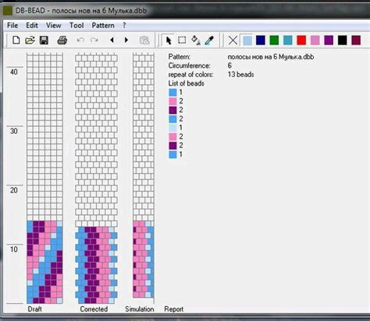The image size is (370, 321).
Task: Select the pink palette swatch
Action: [315, 41]
